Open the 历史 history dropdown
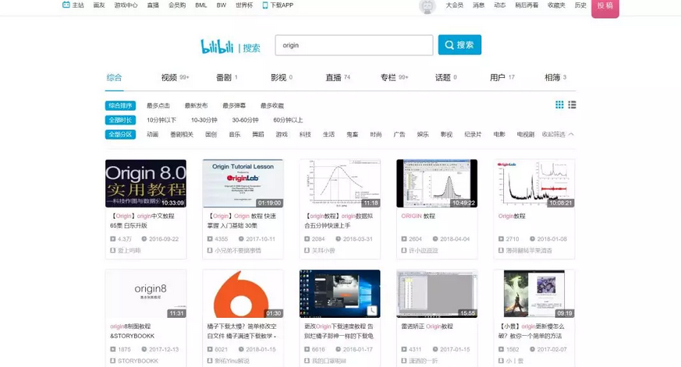 point(580,5)
